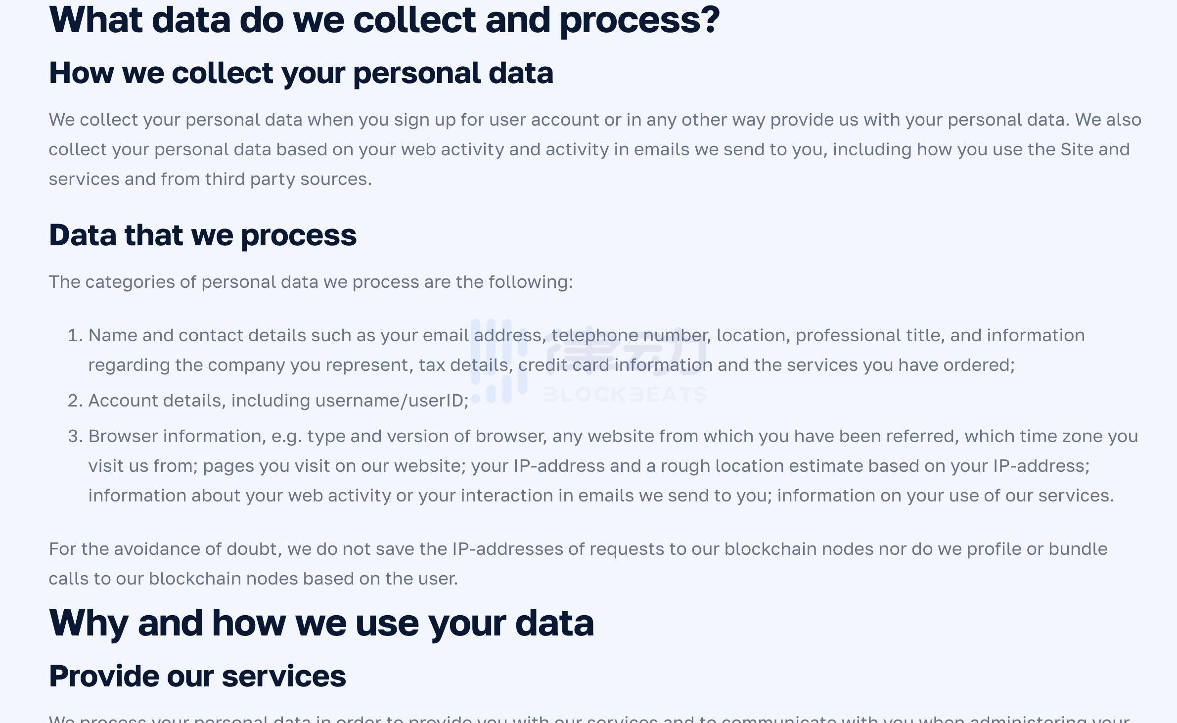1177x723 pixels.
Task: Click the phrase "services and from third party sources."
Action: 210,179
